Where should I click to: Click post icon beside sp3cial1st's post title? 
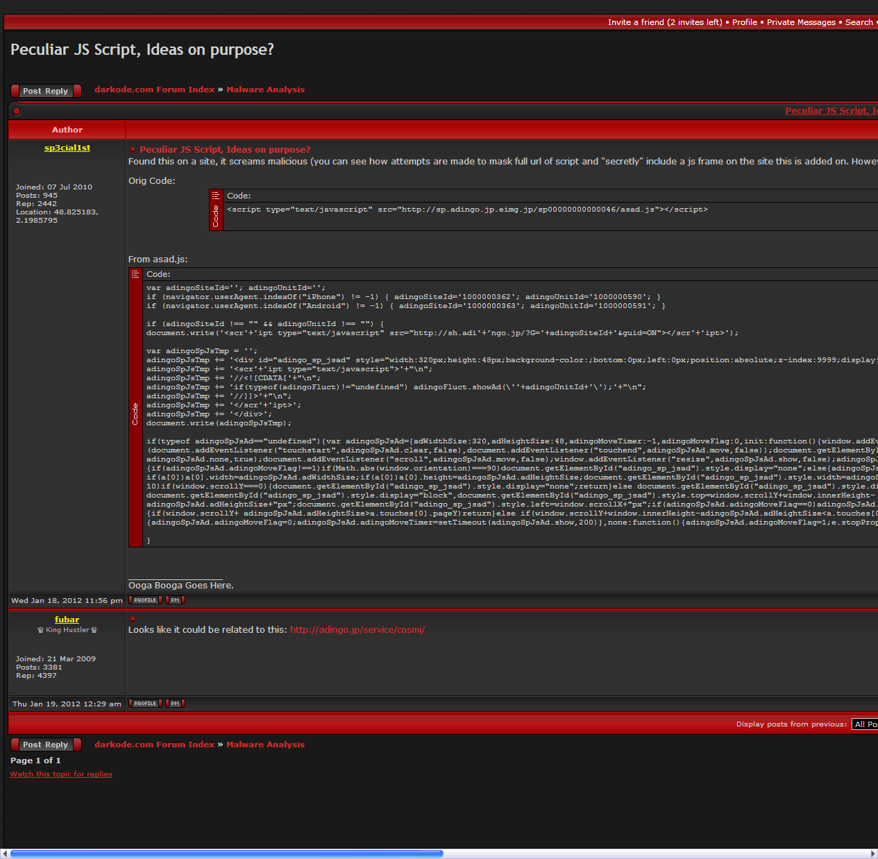(x=133, y=149)
